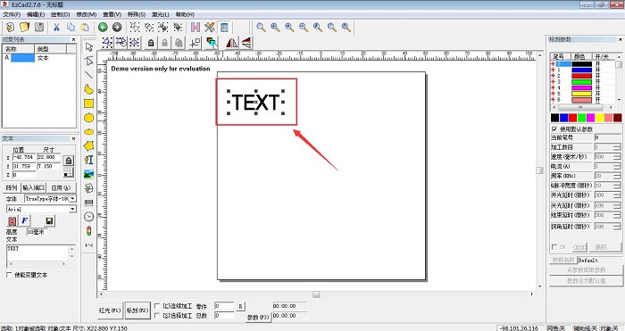Click the green undo arrow icon

(103, 27)
